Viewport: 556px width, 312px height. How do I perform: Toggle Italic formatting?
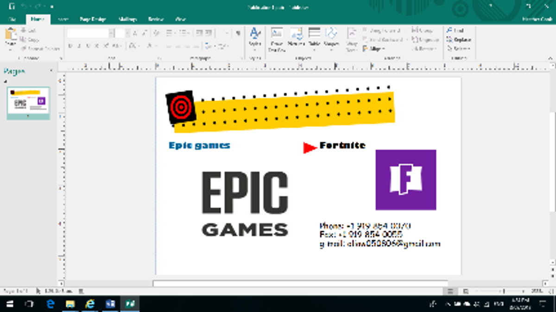tap(79, 46)
